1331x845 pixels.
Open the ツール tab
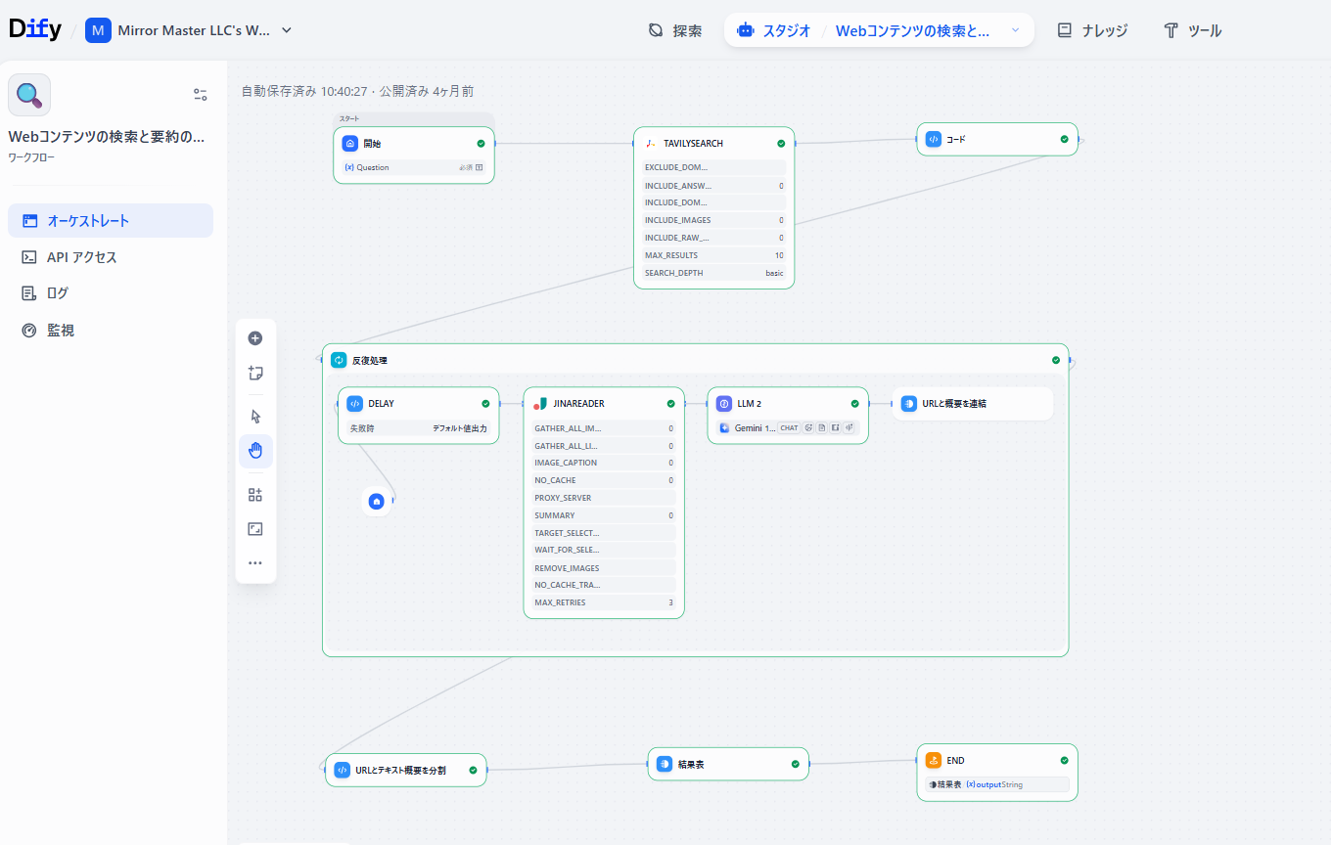tap(1192, 30)
